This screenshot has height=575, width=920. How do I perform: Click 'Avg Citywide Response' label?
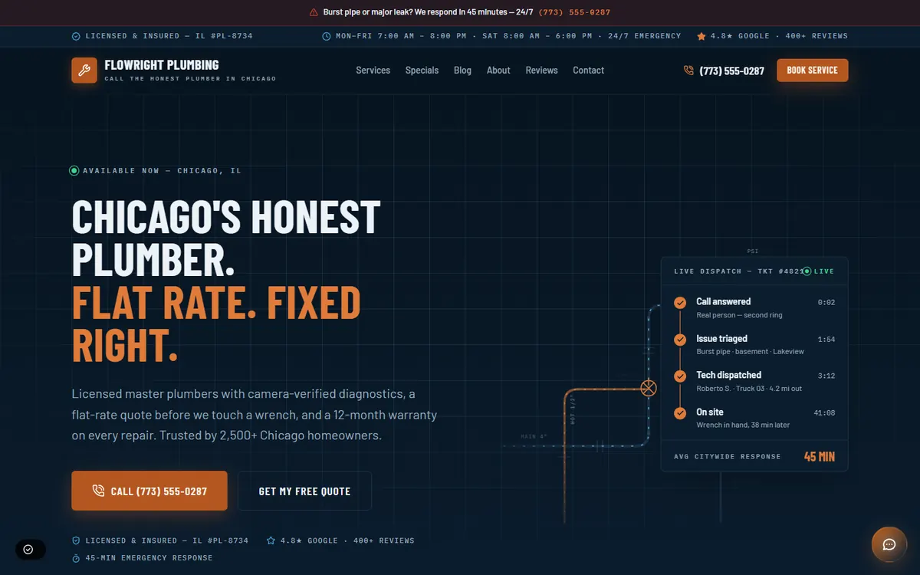[728, 457]
